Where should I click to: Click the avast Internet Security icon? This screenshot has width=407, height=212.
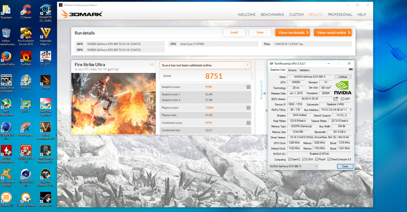pos(6,178)
